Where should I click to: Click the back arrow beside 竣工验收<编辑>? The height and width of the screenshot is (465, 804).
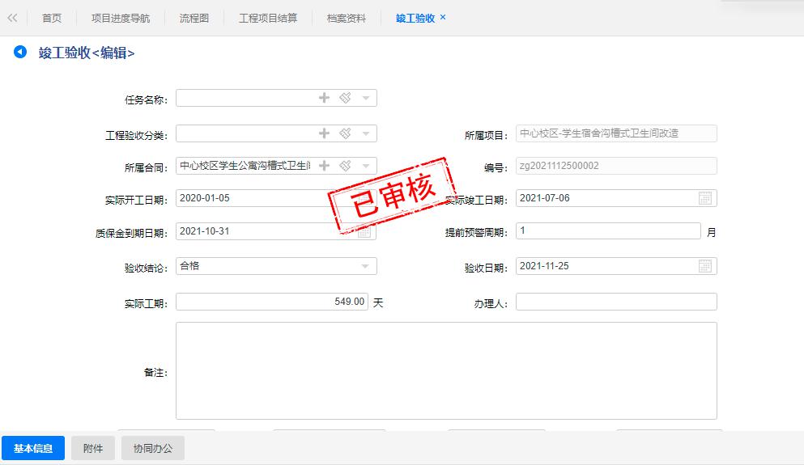(x=20, y=53)
